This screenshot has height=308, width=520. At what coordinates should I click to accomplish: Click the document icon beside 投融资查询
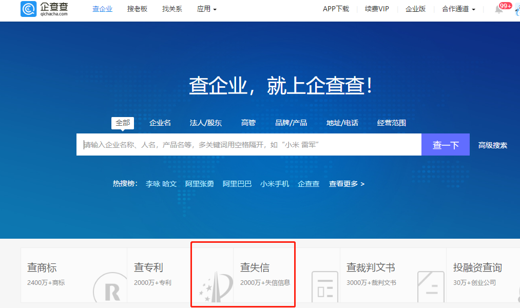[x=431, y=287]
